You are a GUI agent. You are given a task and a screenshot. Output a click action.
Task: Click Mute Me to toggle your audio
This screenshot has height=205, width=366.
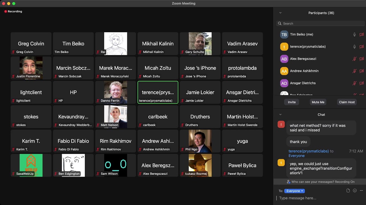coord(318,102)
